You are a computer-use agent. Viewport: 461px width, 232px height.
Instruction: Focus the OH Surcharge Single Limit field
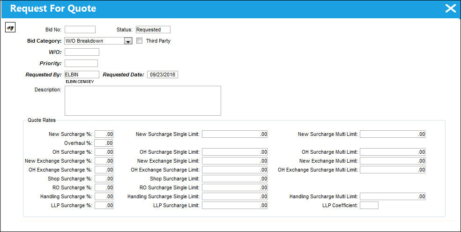pyautogui.click(x=235, y=152)
